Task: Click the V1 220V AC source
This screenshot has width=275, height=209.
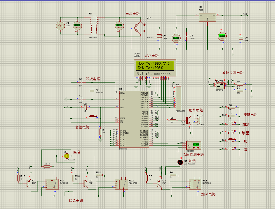Action: click(61, 26)
